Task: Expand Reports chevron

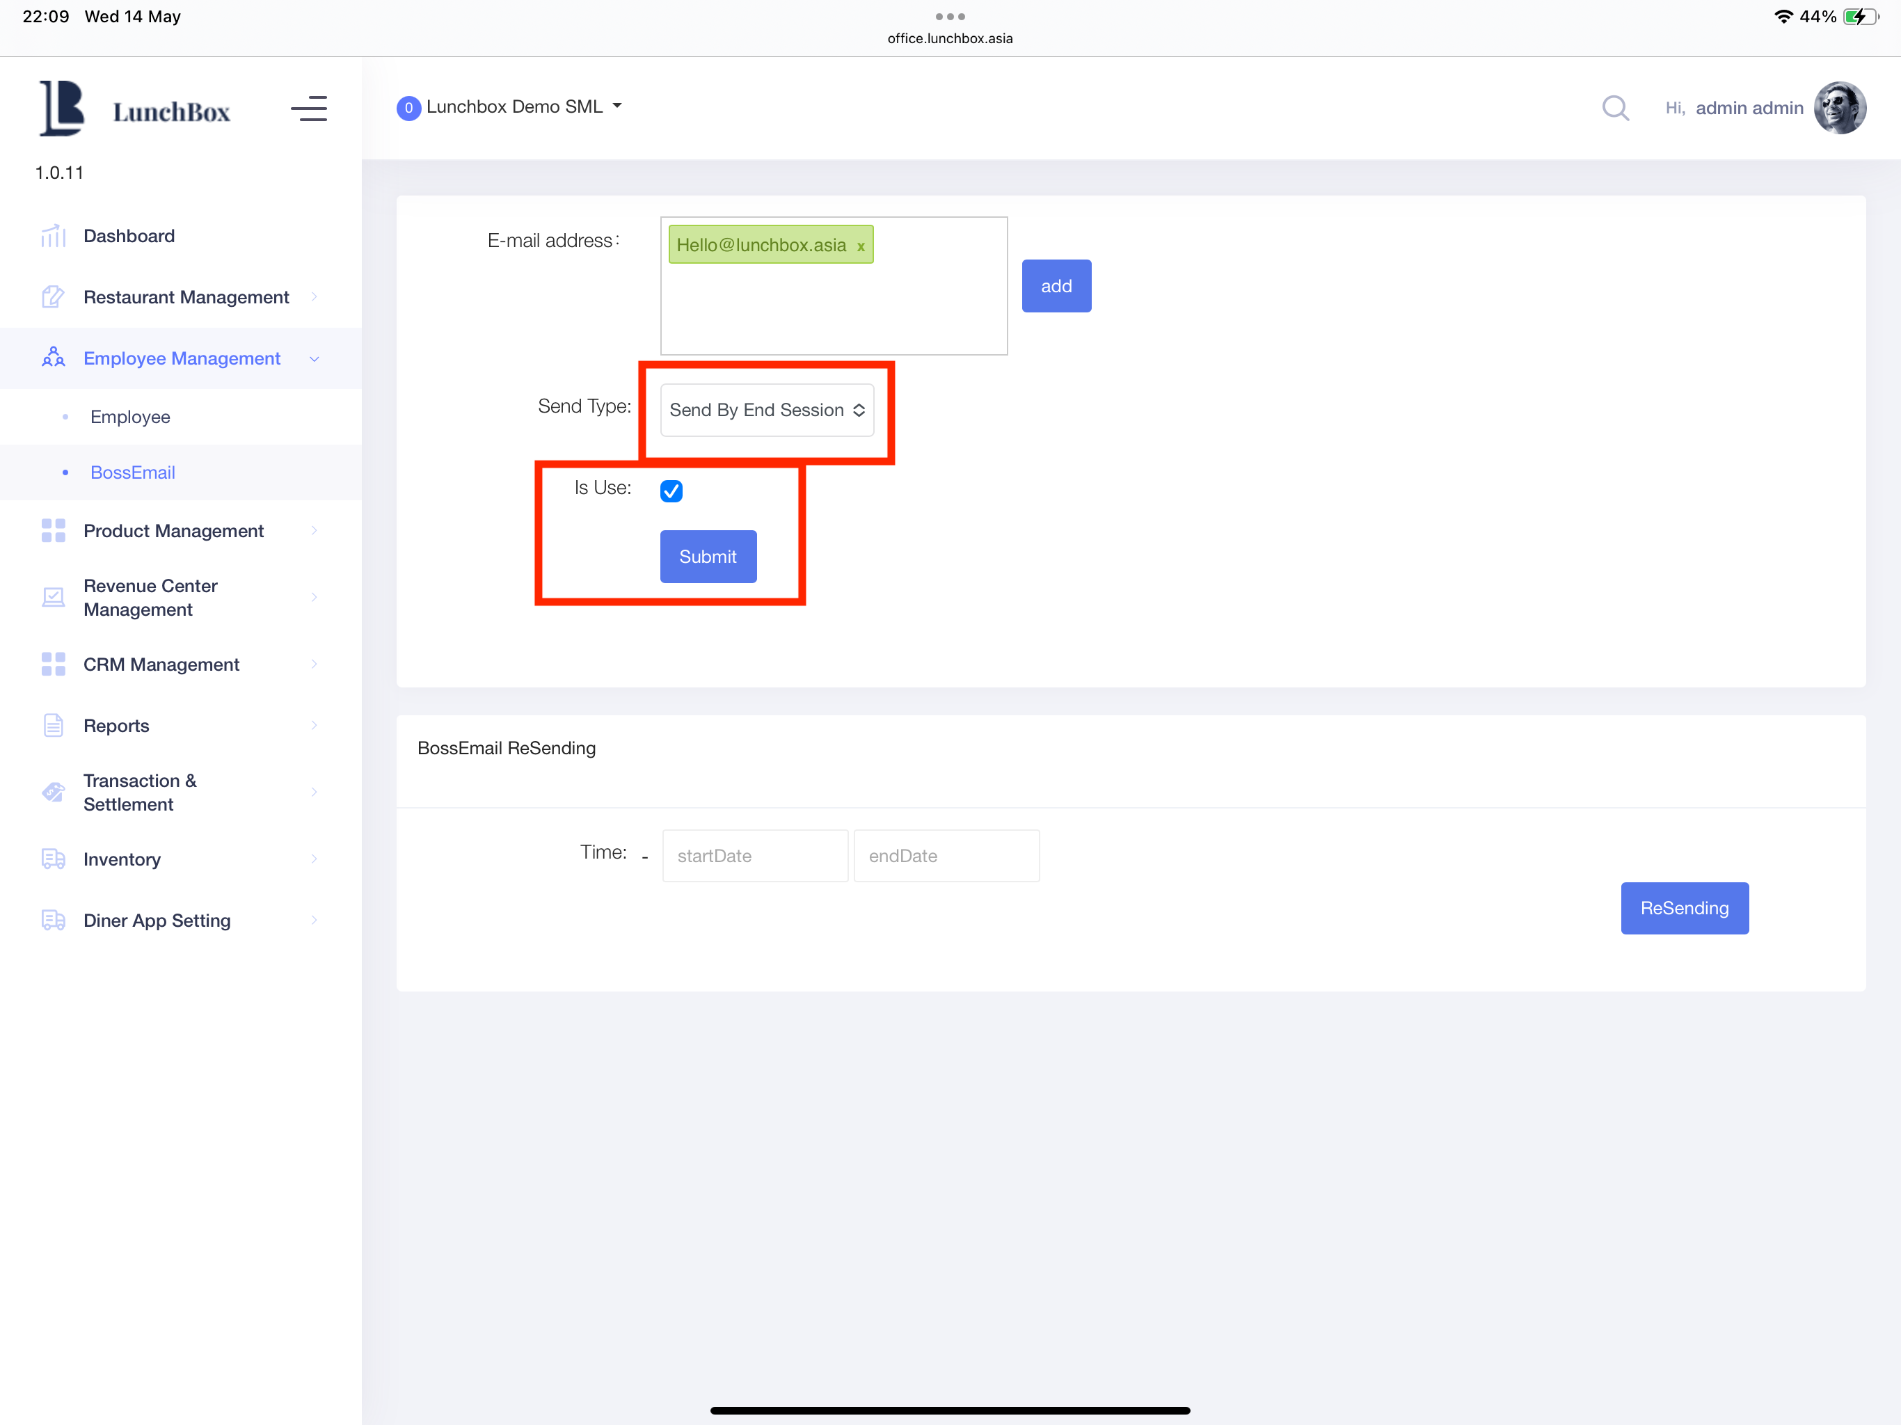Action: (315, 726)
